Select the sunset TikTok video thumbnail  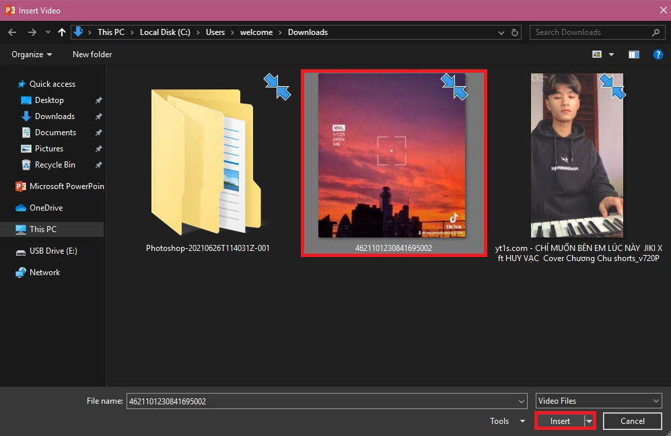tap(393, 156)
